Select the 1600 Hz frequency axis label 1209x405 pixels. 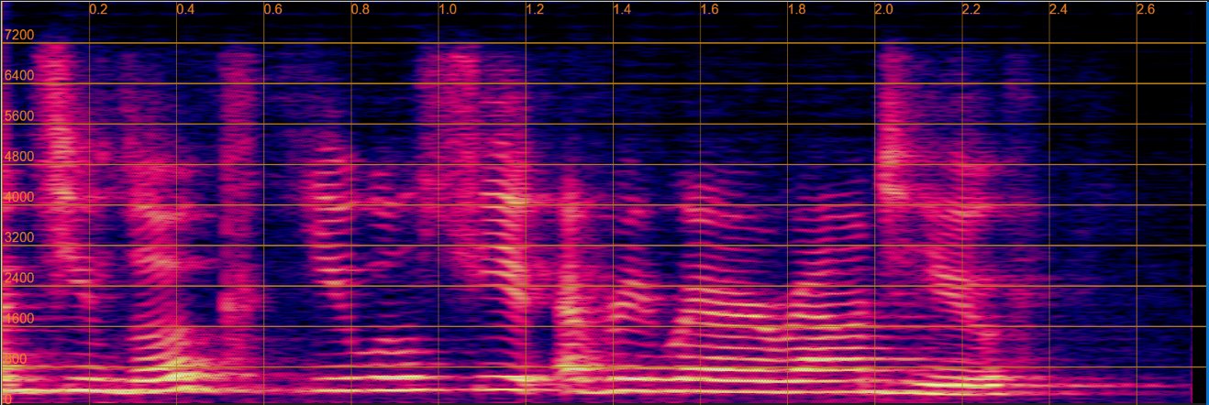[19, 319]
